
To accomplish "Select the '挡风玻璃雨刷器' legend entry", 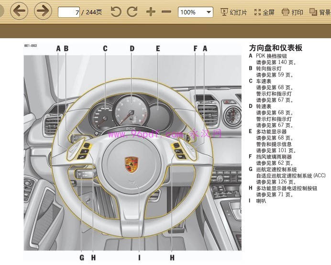I will 274,157.
